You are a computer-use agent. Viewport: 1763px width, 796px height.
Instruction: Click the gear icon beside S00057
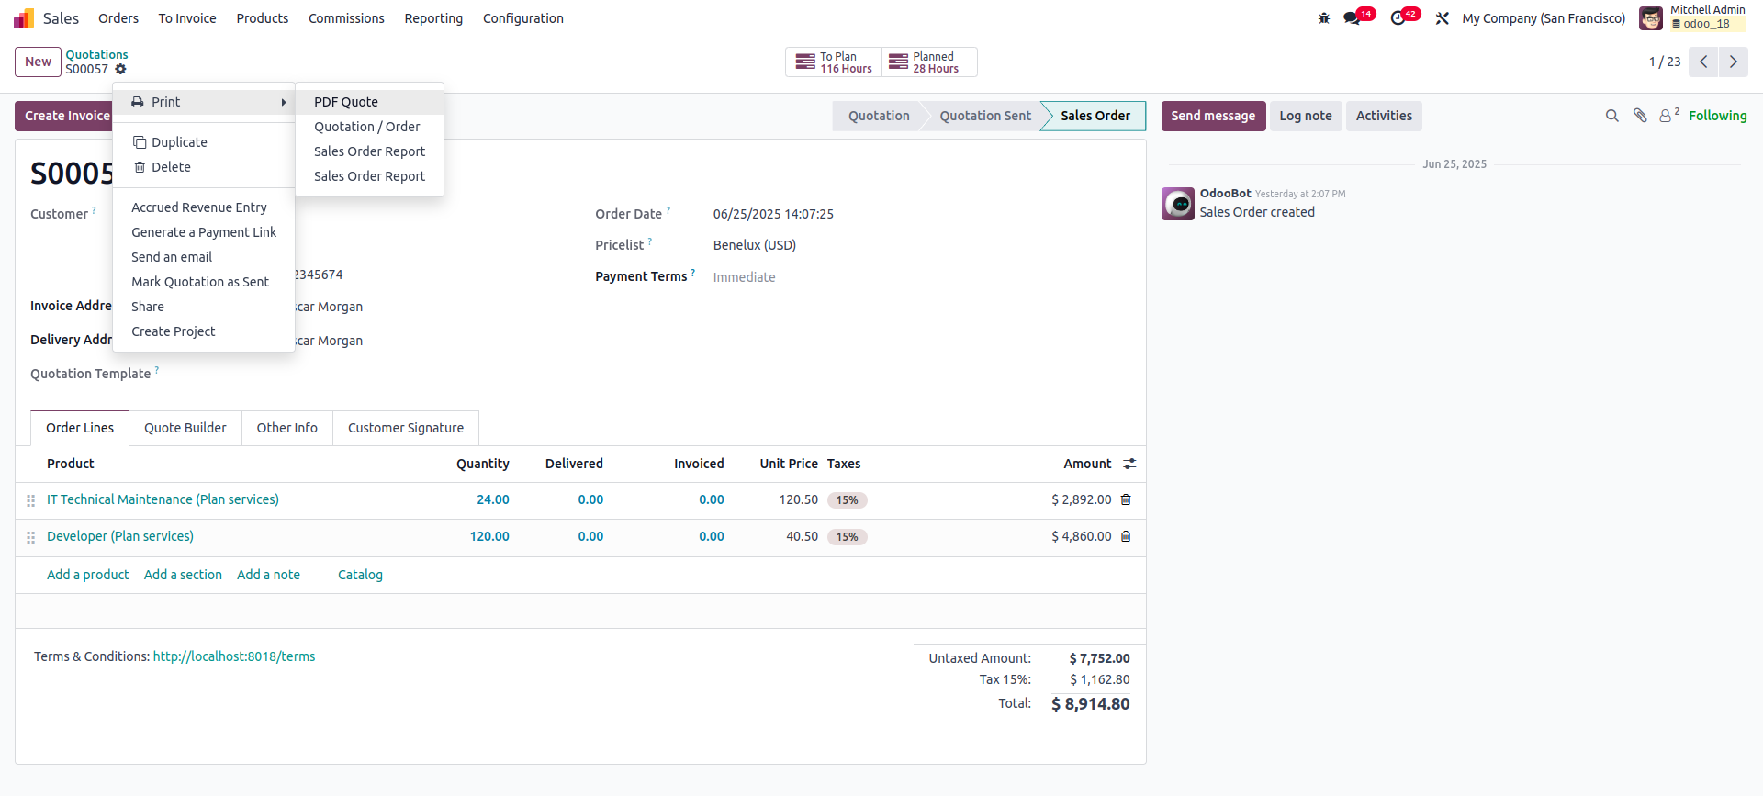point(120,69)
